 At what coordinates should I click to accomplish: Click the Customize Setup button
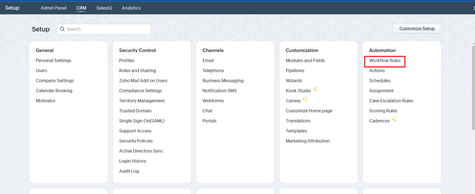(417, 29)
